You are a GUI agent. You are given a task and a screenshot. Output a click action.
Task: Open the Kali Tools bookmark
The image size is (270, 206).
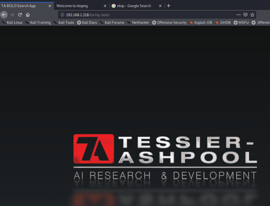64,23
